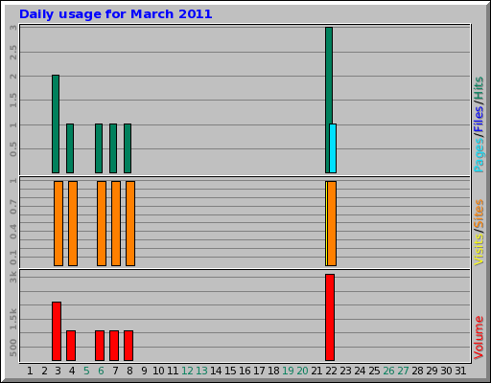
Task: Click the '2.5' y-axis label in hits chart
Action: [13, 53]
